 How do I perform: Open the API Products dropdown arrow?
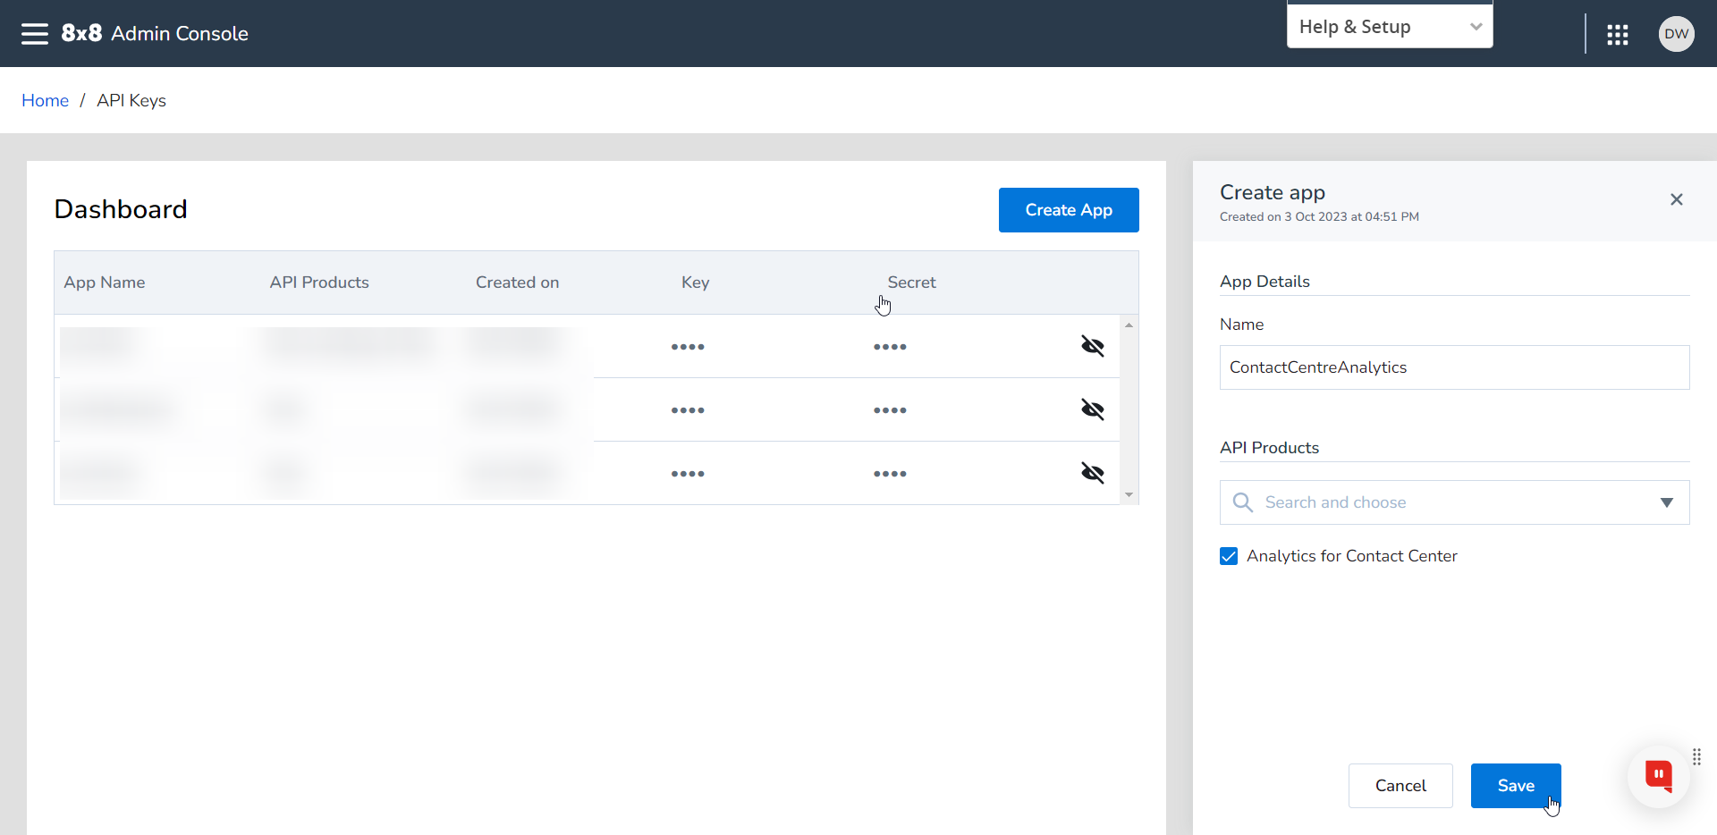[x=1666, y=502]
